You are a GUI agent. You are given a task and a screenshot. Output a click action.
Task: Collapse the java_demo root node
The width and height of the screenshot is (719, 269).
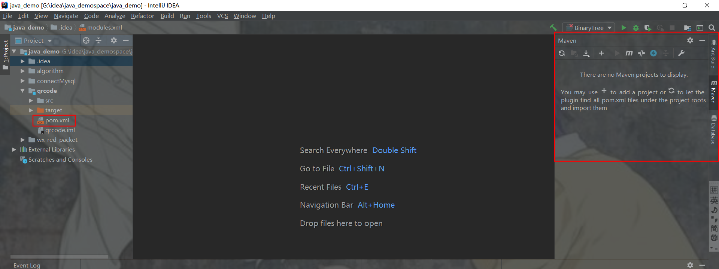[14, 51]
